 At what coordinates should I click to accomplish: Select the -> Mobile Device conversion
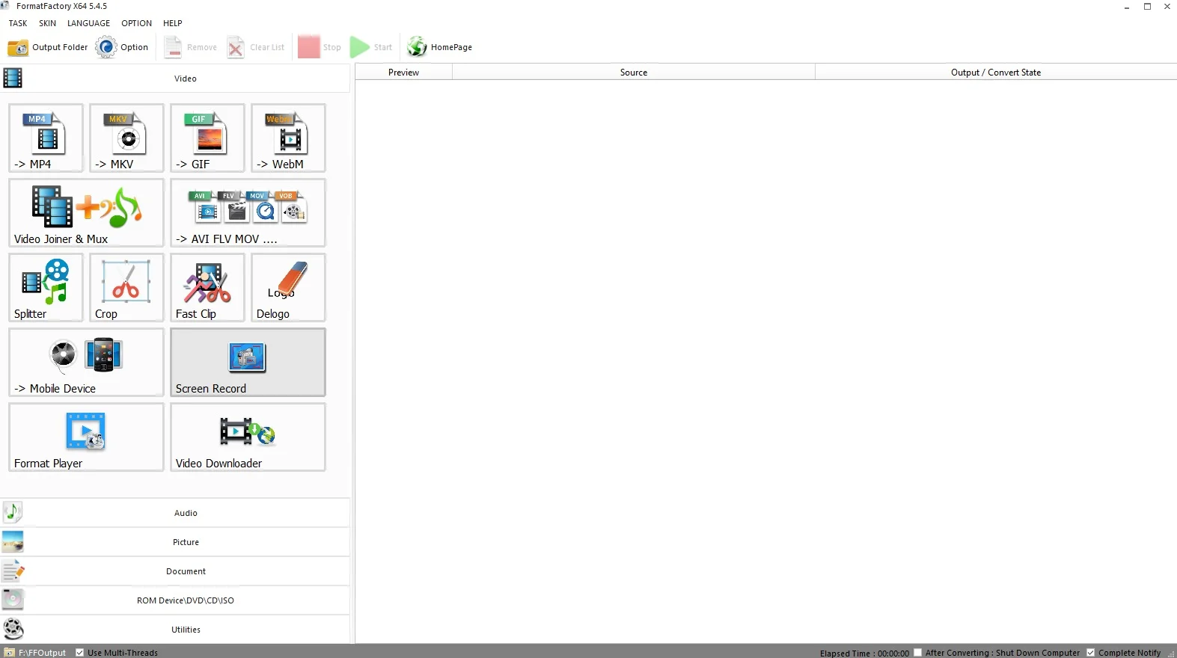tap(86, 362)
